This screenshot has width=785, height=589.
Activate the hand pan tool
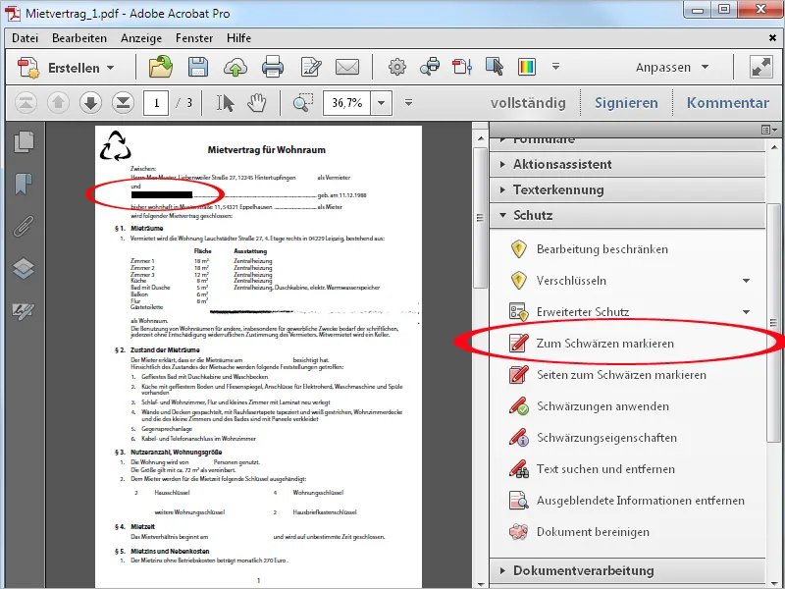coord(257,103)
